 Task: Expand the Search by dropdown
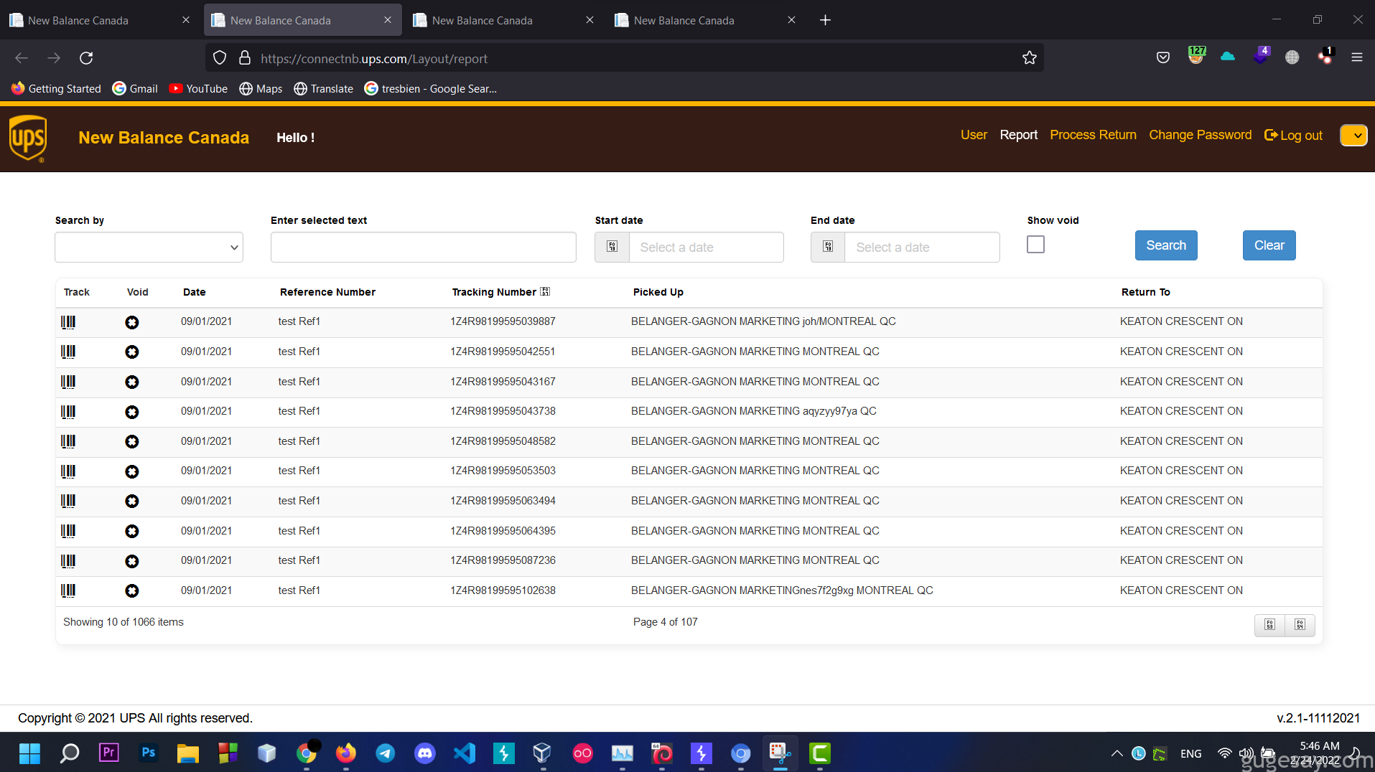click(149, 247)
